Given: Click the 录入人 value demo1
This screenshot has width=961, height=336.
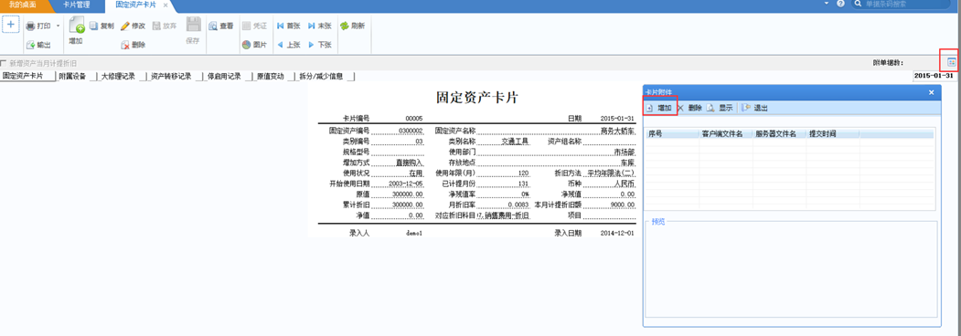Looking at the screenshot, I should coord(414,233).
